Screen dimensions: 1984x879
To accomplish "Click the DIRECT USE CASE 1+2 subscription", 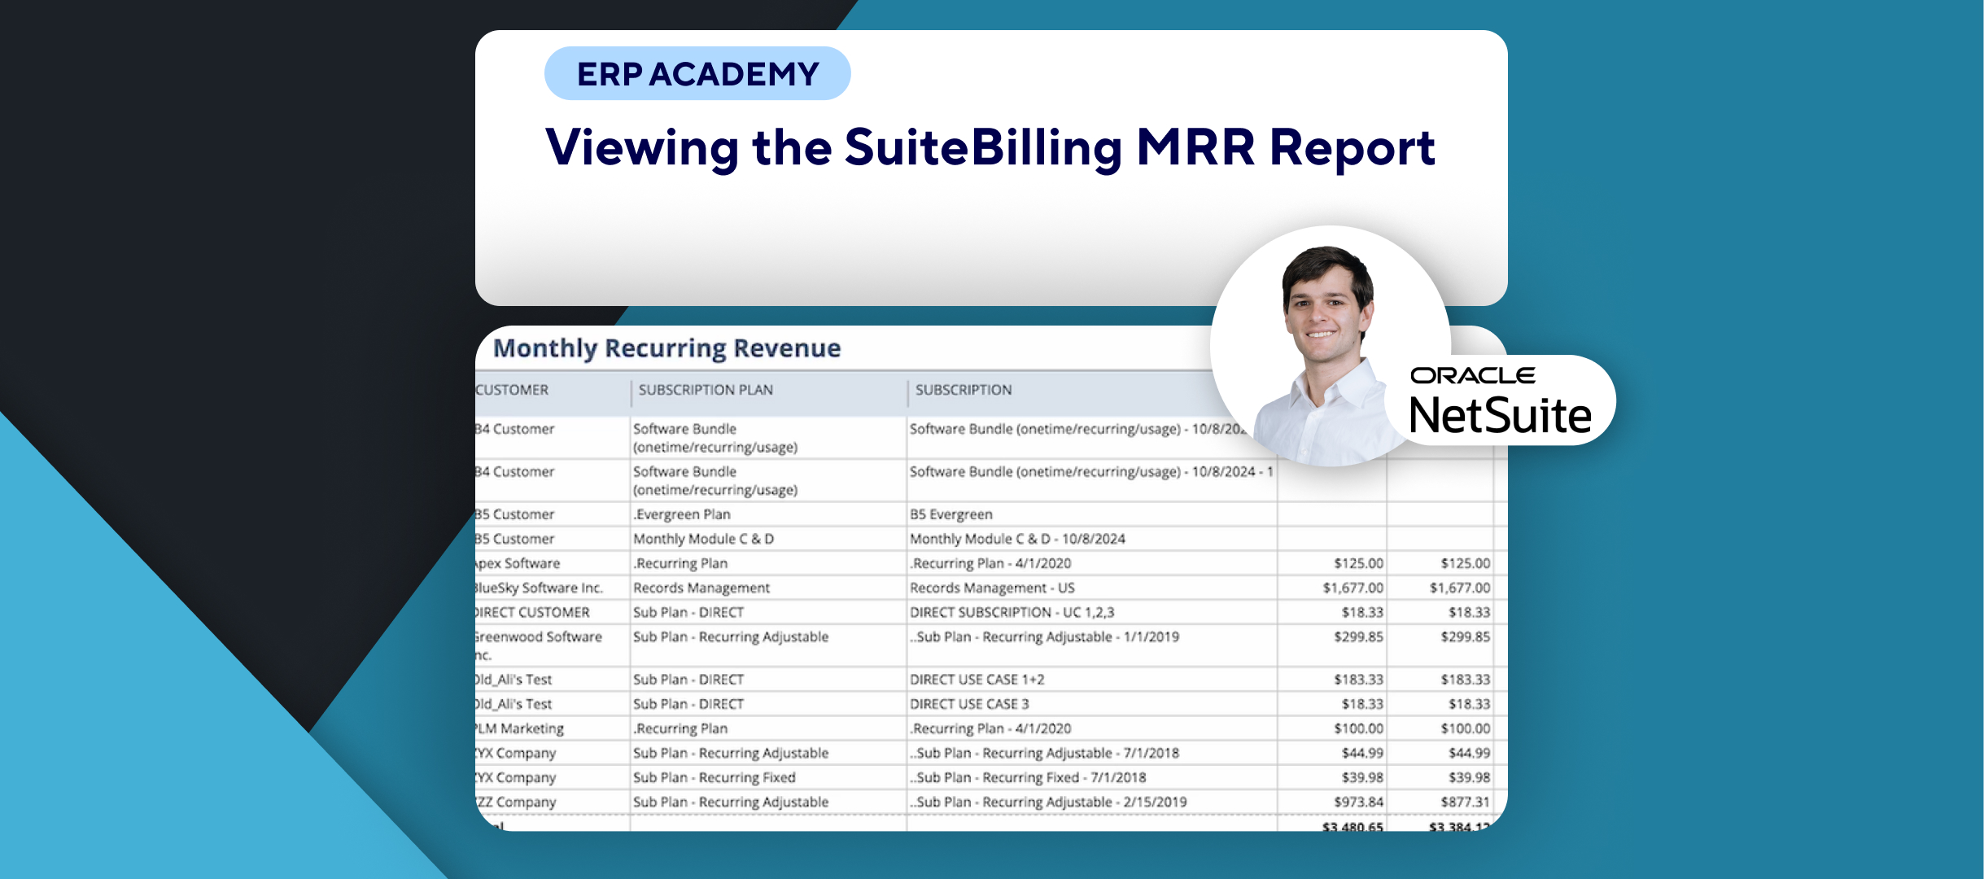I will [977, 680].
